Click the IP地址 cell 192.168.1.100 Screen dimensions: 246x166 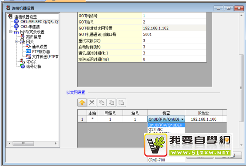pyautogui.click(x=203, y=119)
